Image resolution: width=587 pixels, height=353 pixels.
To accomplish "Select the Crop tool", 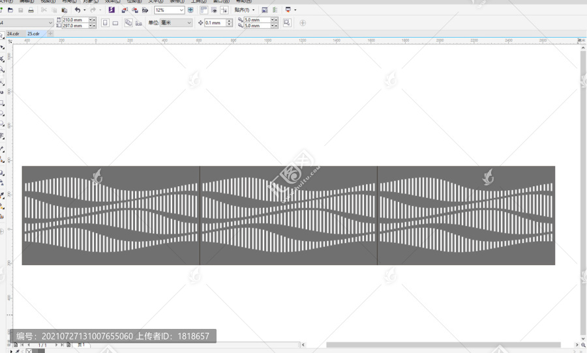I will [2, 59].
